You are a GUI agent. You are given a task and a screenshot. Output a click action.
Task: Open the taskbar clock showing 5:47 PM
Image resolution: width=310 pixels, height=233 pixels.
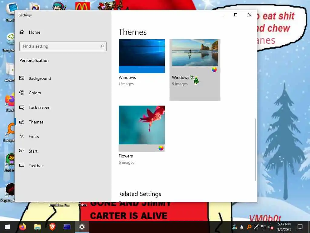click(x=284, y=227)
